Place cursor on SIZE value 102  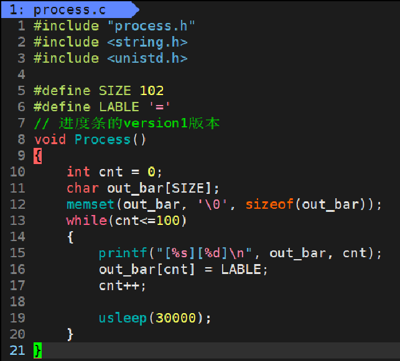click(152, 91)
